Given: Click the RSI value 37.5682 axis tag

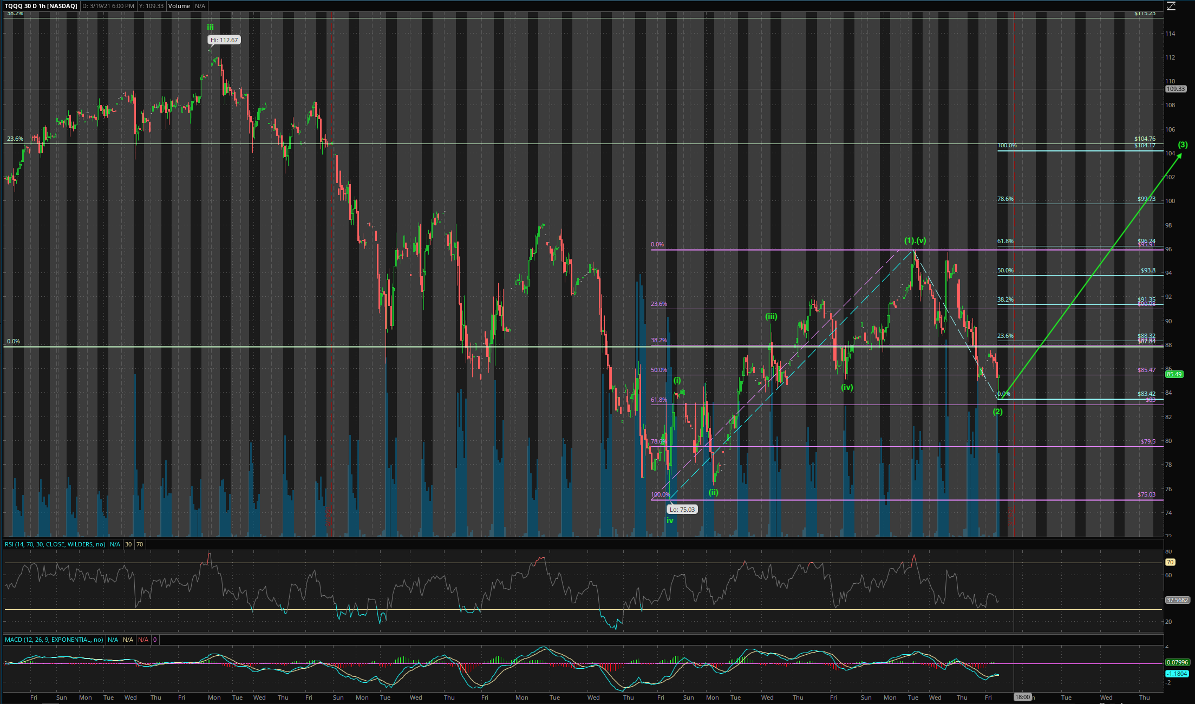Looking at the screenshot, I should pos(1177,600).
